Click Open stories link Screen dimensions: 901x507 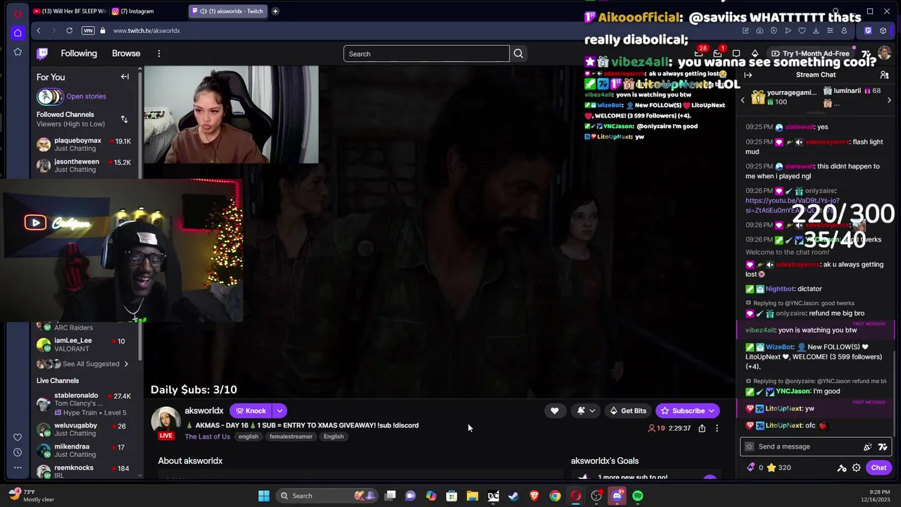pos(86,96)
